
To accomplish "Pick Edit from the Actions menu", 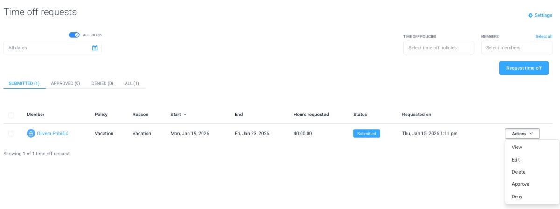I will 516,160.
